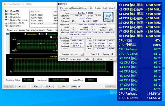Click the temperature graph plot area
The image size is (165, 106).
37,44
